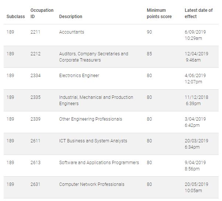Viewport: 222px width, 201px height.
Task: Click the Subclass column header
Action: point(15,17)
